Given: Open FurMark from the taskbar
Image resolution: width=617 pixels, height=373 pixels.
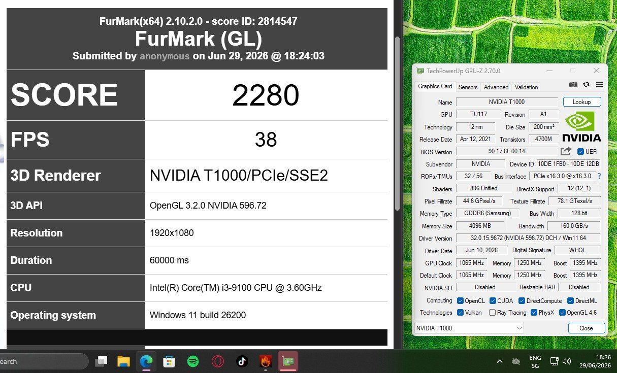Looking at the screenshot, I should (265, 361).
